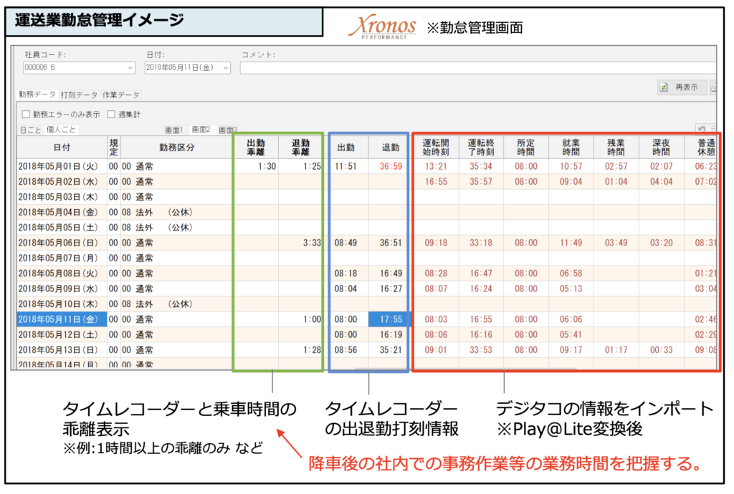Switch to the 打刻データ tab
Screen dimensions: 734x494
point(79,95)
